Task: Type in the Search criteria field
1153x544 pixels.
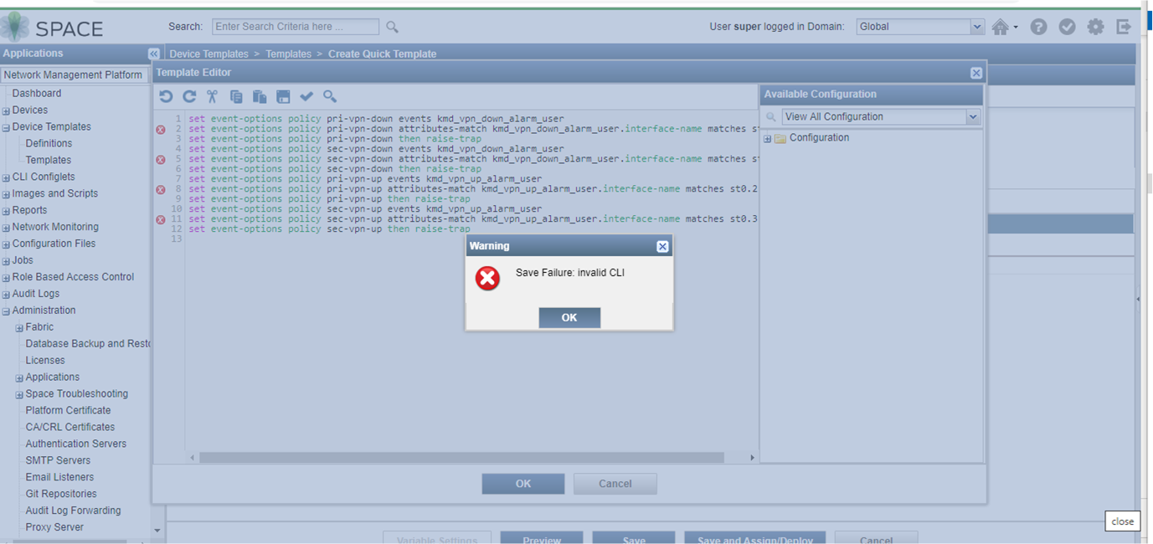Action: (x=295, y=26)
